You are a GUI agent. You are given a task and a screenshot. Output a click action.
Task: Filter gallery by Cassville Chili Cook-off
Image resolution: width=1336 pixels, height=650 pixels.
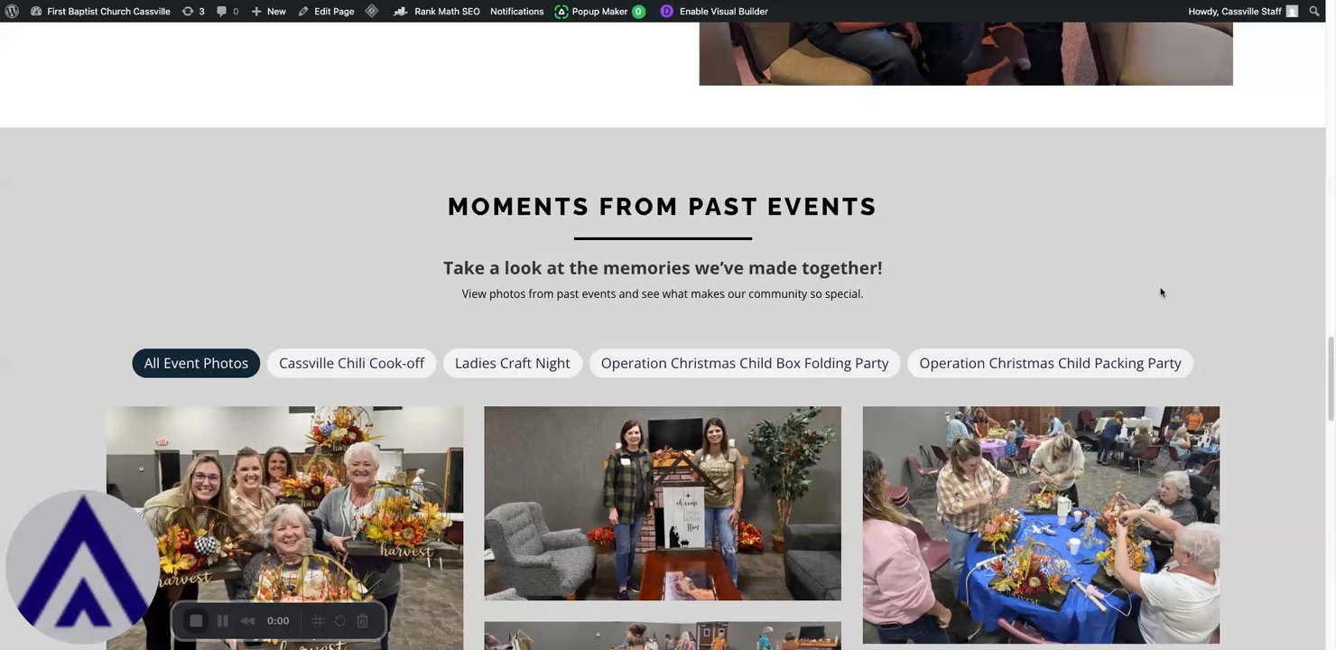pos(351,363)
